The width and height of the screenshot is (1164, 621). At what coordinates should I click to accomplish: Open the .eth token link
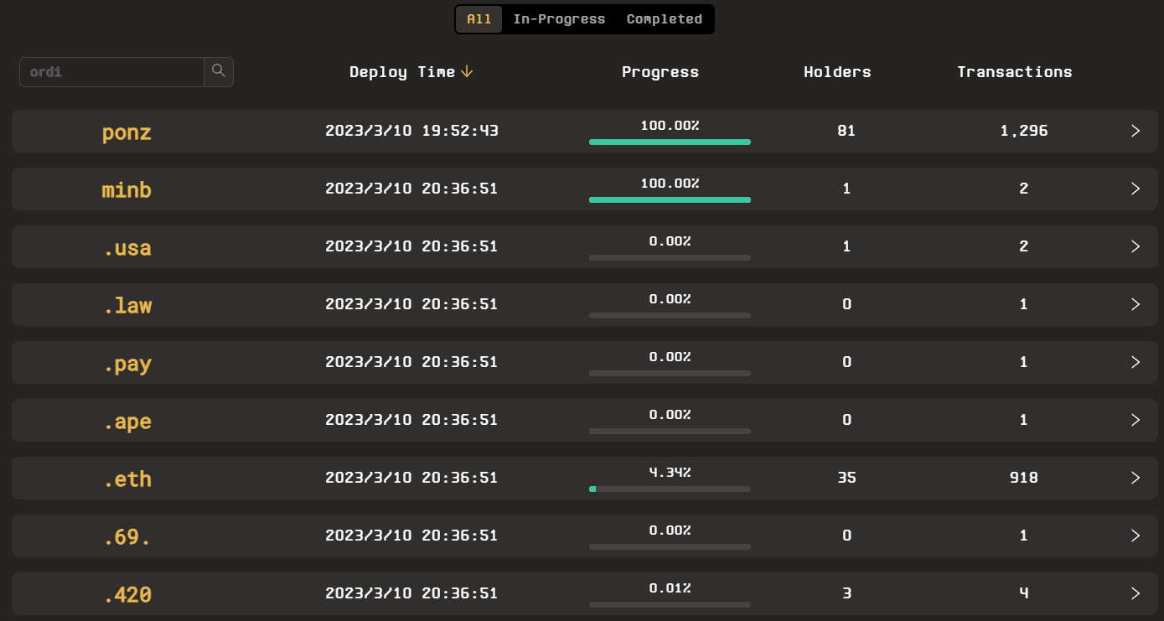click(x=127, y=479)
